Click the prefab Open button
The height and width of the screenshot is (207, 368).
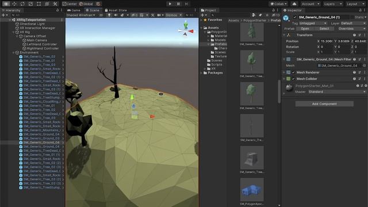[305, 29]
